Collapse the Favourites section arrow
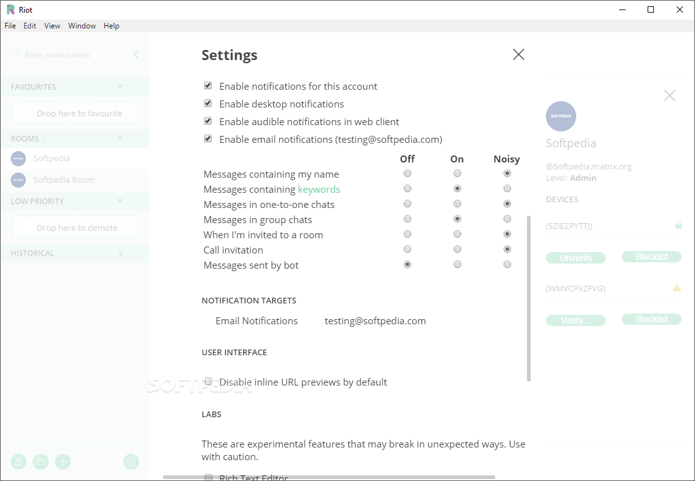Screen dimensions: 695x481 (120, 87)
